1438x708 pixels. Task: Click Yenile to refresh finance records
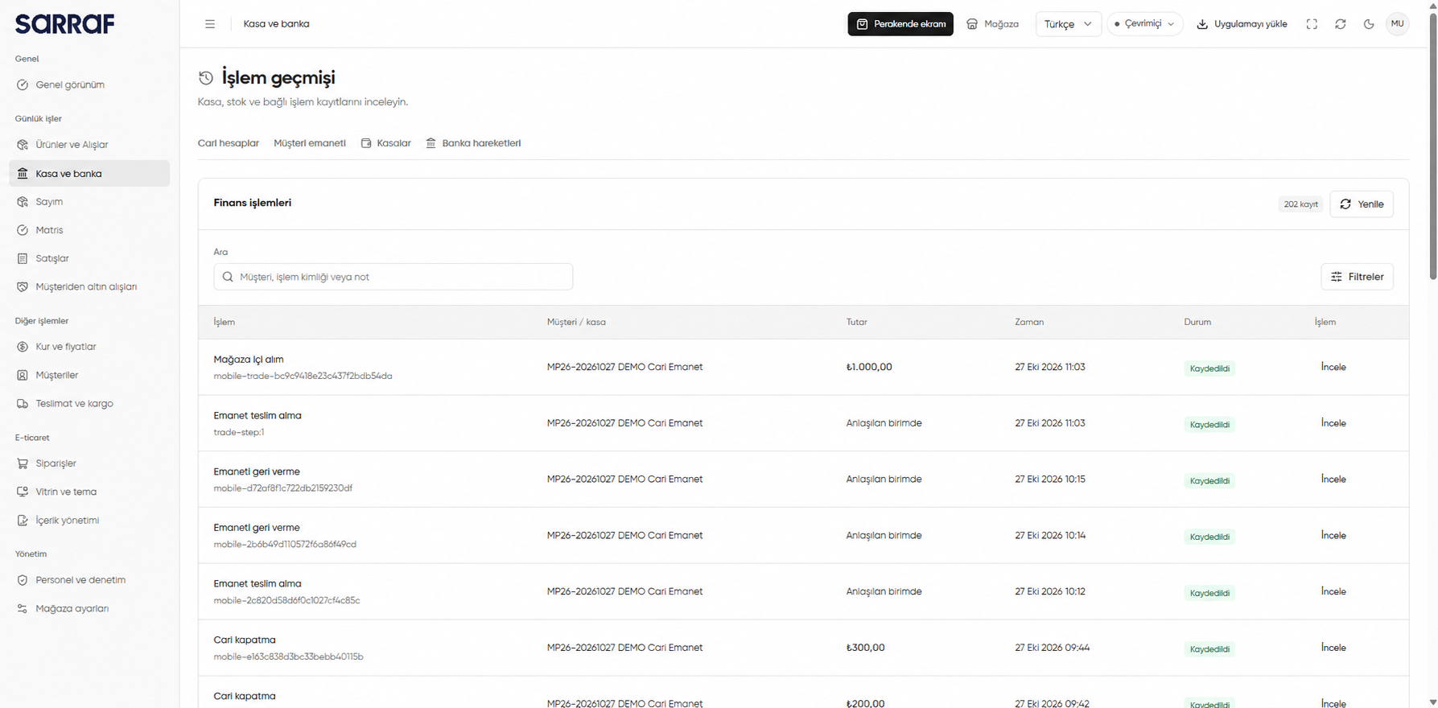click(1361, 204)
